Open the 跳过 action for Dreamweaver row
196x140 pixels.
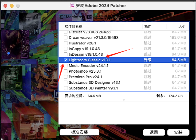(147, 37)
